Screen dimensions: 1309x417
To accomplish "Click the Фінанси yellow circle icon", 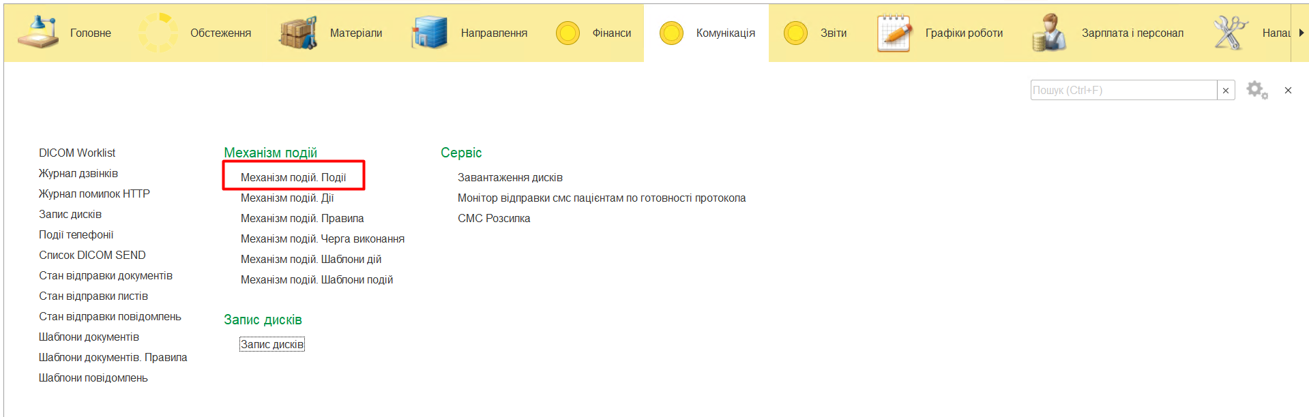I will click(568, 33).
